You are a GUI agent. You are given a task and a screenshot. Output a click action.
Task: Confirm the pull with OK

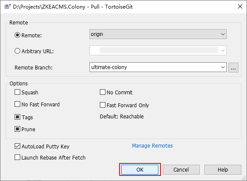[x=140, y=169]
